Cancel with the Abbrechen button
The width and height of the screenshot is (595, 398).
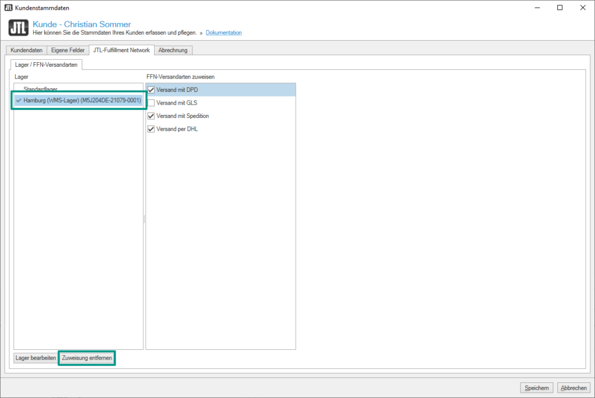pos(574,388)
